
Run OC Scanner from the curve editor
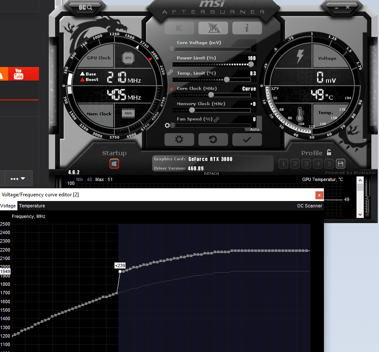[309, 206]
